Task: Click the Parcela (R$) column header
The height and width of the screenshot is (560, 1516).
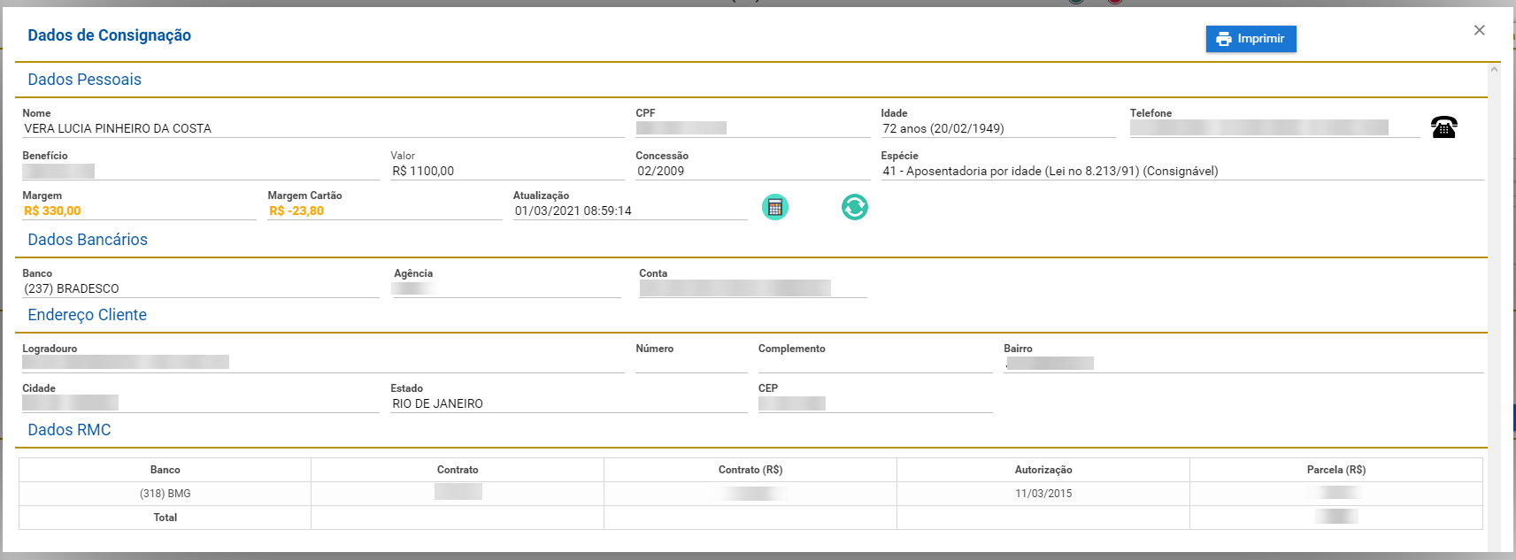Action: click(x=1336, y=470)
